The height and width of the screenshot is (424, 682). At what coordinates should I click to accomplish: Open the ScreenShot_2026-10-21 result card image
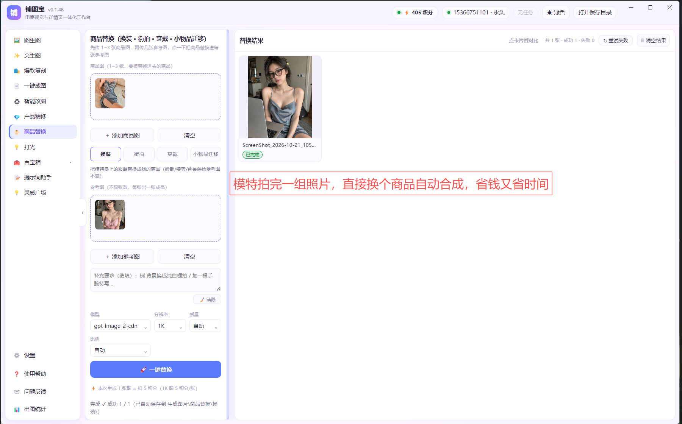280,97
